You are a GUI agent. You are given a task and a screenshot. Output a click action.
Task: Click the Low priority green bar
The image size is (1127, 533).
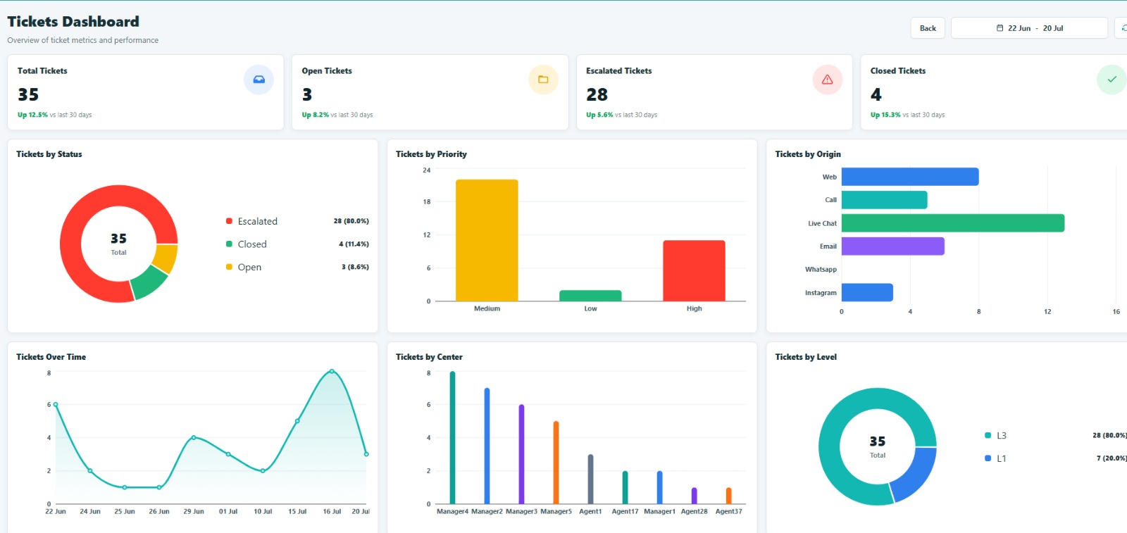[590, 296]
